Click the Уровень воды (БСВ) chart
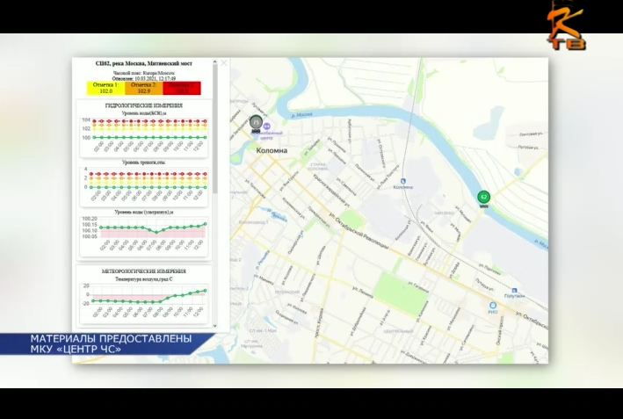The image size is (623, 419). tap(143, 132)
